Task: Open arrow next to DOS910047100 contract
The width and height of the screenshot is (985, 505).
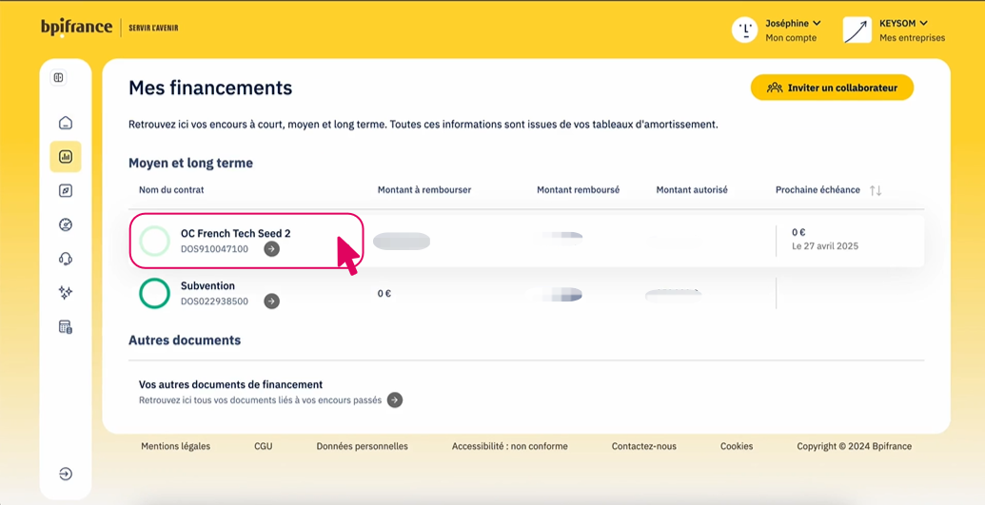Action: pos(272,249)
